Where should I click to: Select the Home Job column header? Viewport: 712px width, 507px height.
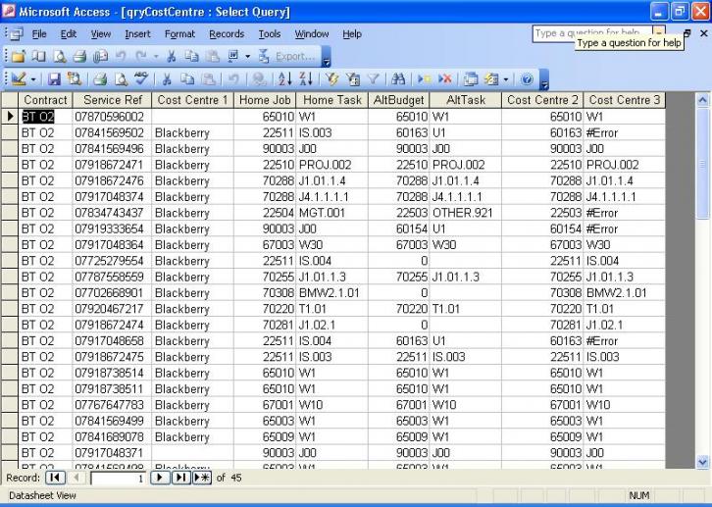[265, 100]
